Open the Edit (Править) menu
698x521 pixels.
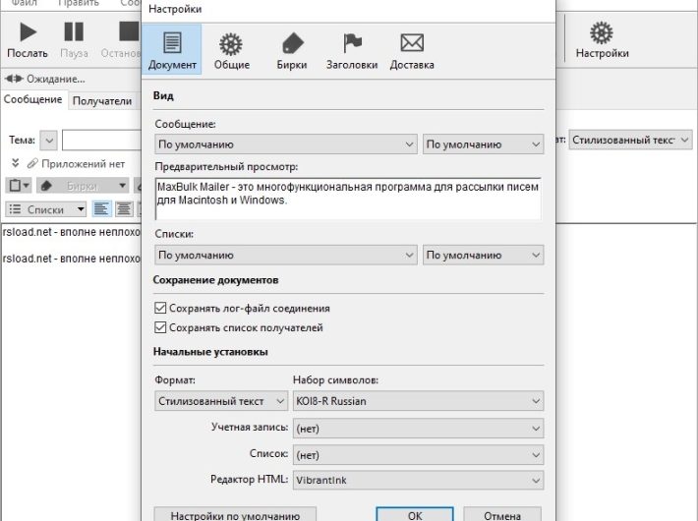coord(79,3)
